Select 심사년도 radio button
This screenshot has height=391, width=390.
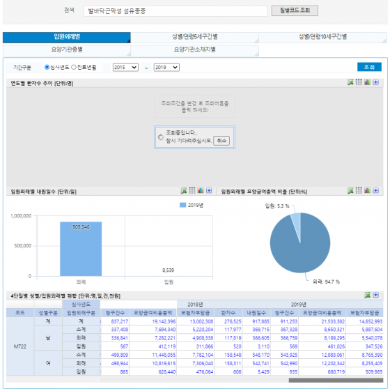pyautogui.click(x=47, y=67)
